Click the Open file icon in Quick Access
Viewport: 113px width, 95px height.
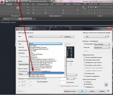click(x=10, y=1)
